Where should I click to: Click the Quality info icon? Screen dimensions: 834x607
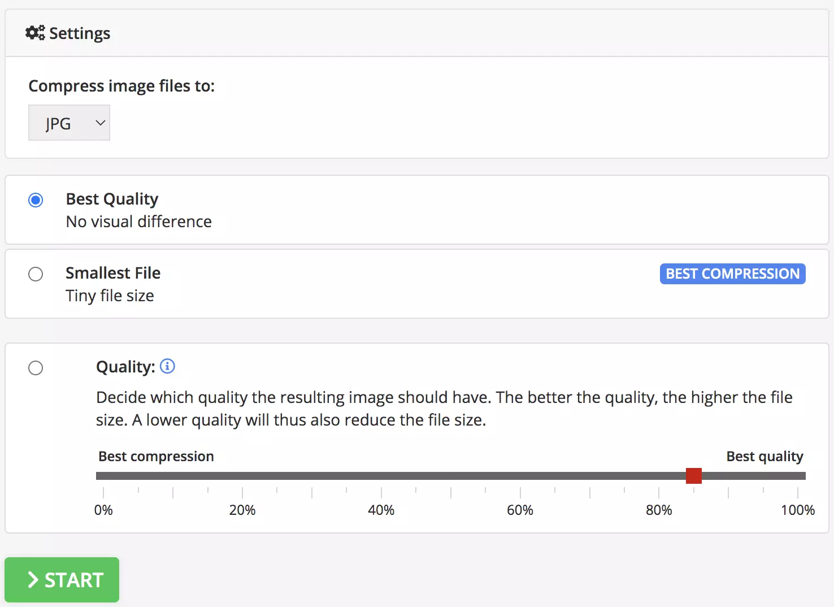pos(167,366)
